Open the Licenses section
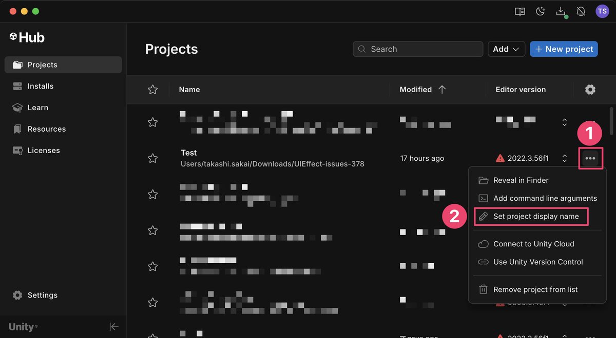616x338 pixels. click(63, 151)
